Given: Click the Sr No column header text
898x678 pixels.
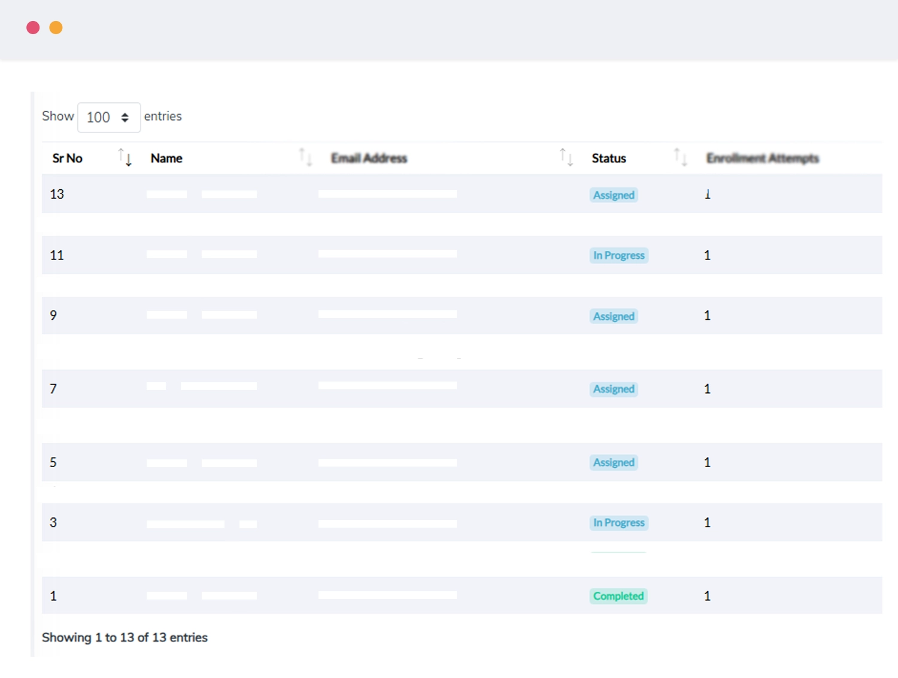Looking at the screenshot, I should [67, 158].
